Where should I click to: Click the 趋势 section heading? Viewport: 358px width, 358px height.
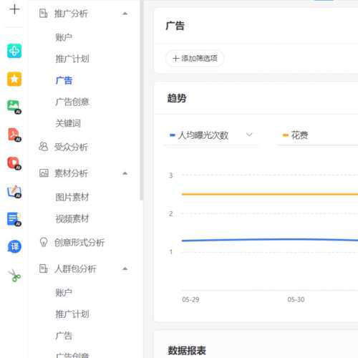(x=177, y=98)
